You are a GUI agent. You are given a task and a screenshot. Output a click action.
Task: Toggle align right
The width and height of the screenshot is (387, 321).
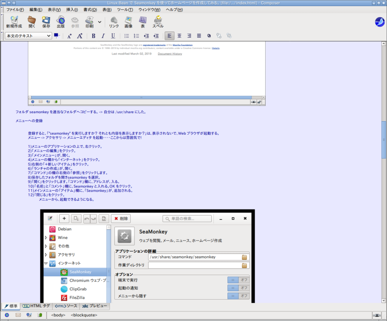(x=189, y=36)
